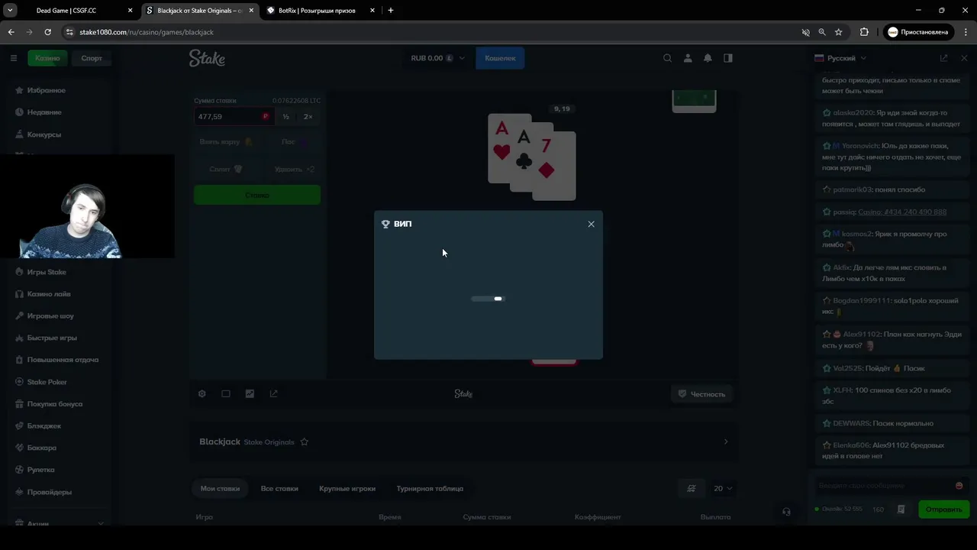Click the Пас stand button
Viewport: 977px width, 550px height.
pos(289,142)
